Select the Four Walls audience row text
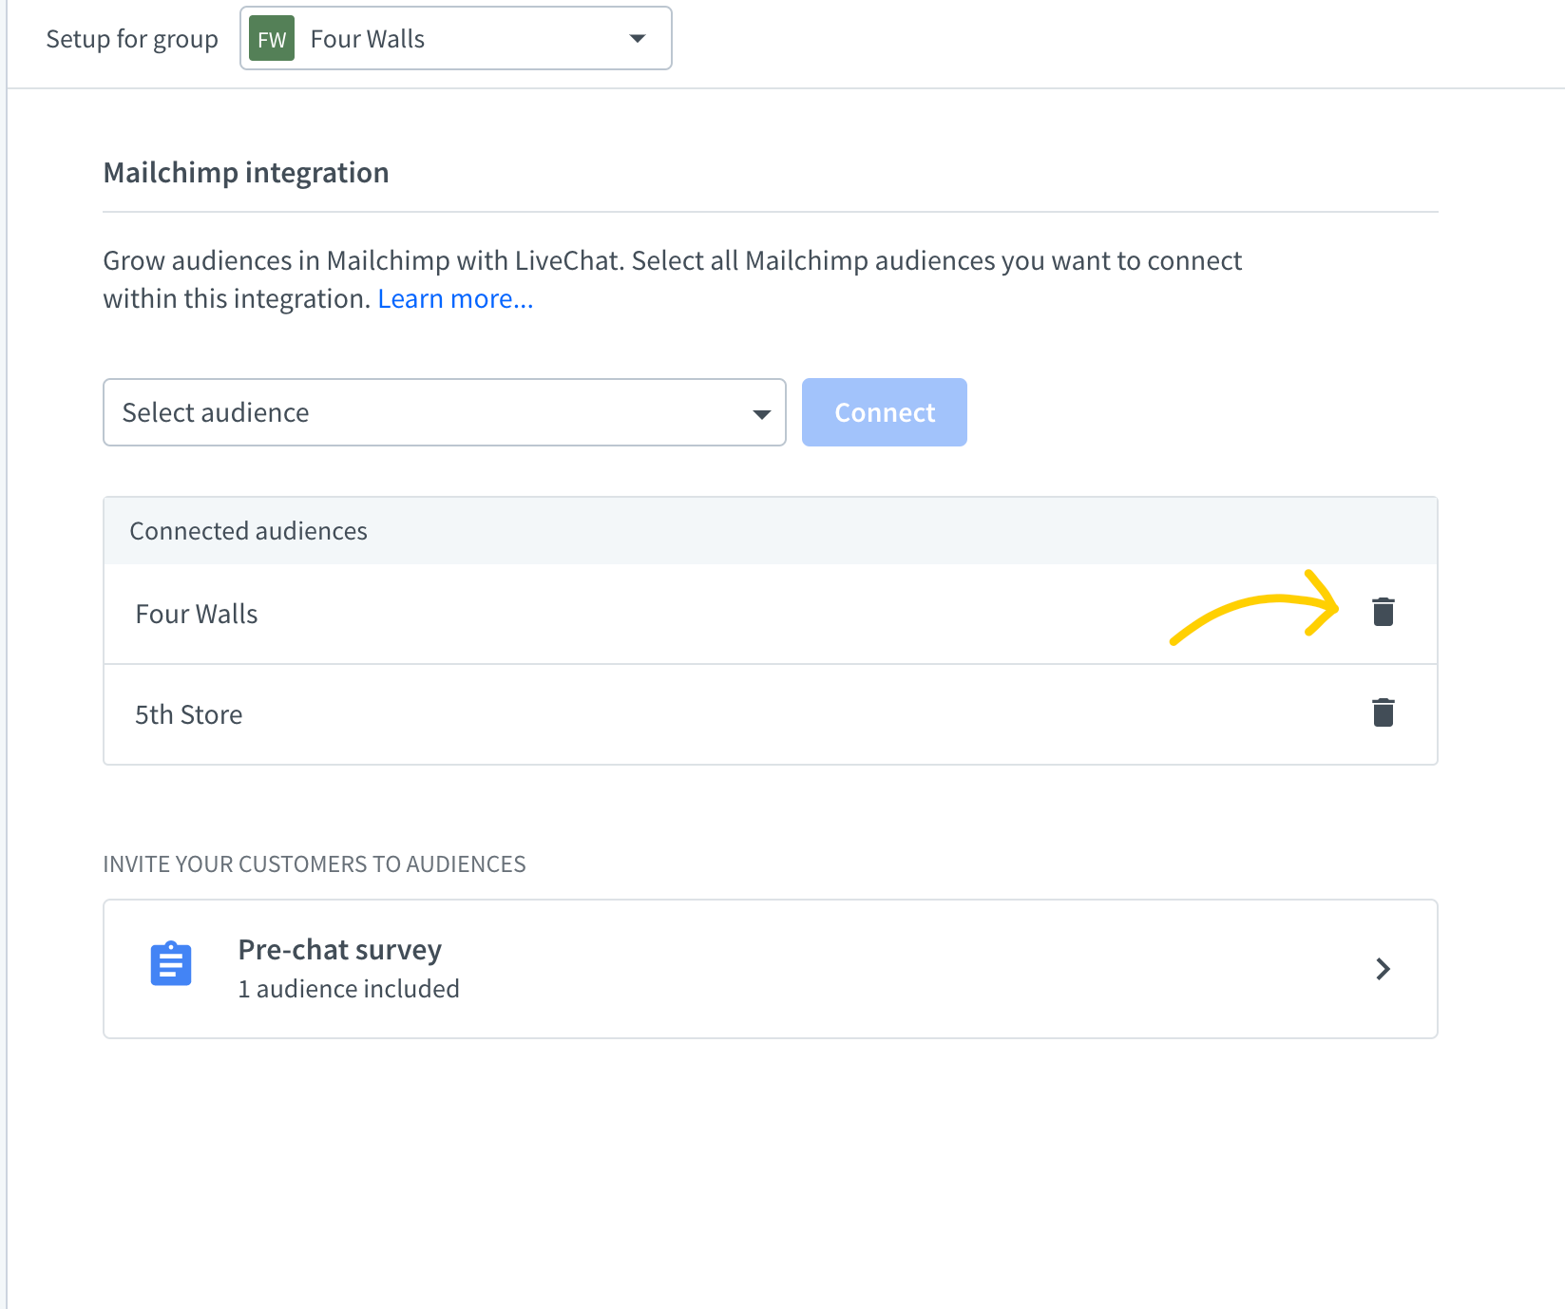Image resolution: width=1565 pixels, height=1309 pixels. (197, 614)
